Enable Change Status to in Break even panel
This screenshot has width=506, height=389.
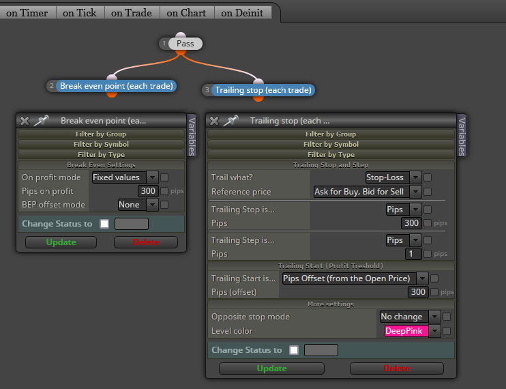(104, 224)
